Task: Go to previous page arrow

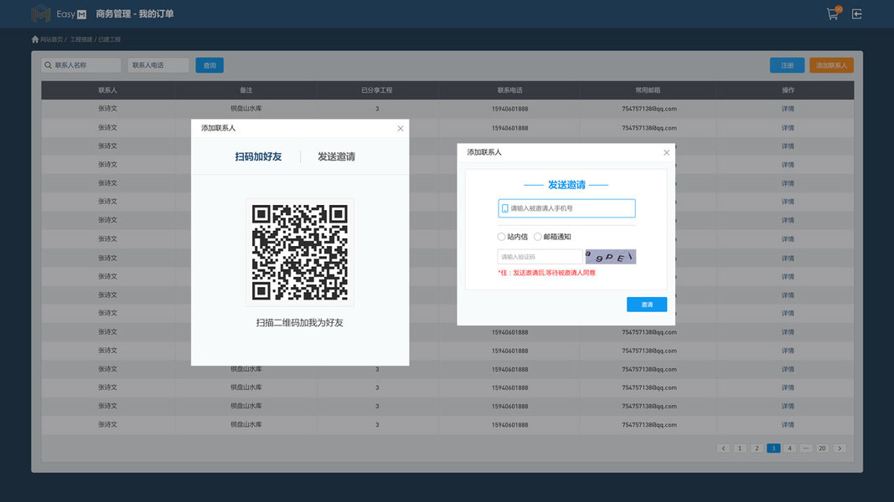Action: (724, 448)
